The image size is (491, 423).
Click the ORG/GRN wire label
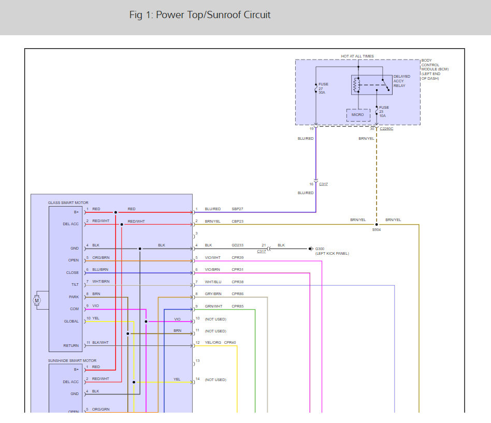point(101,409)
